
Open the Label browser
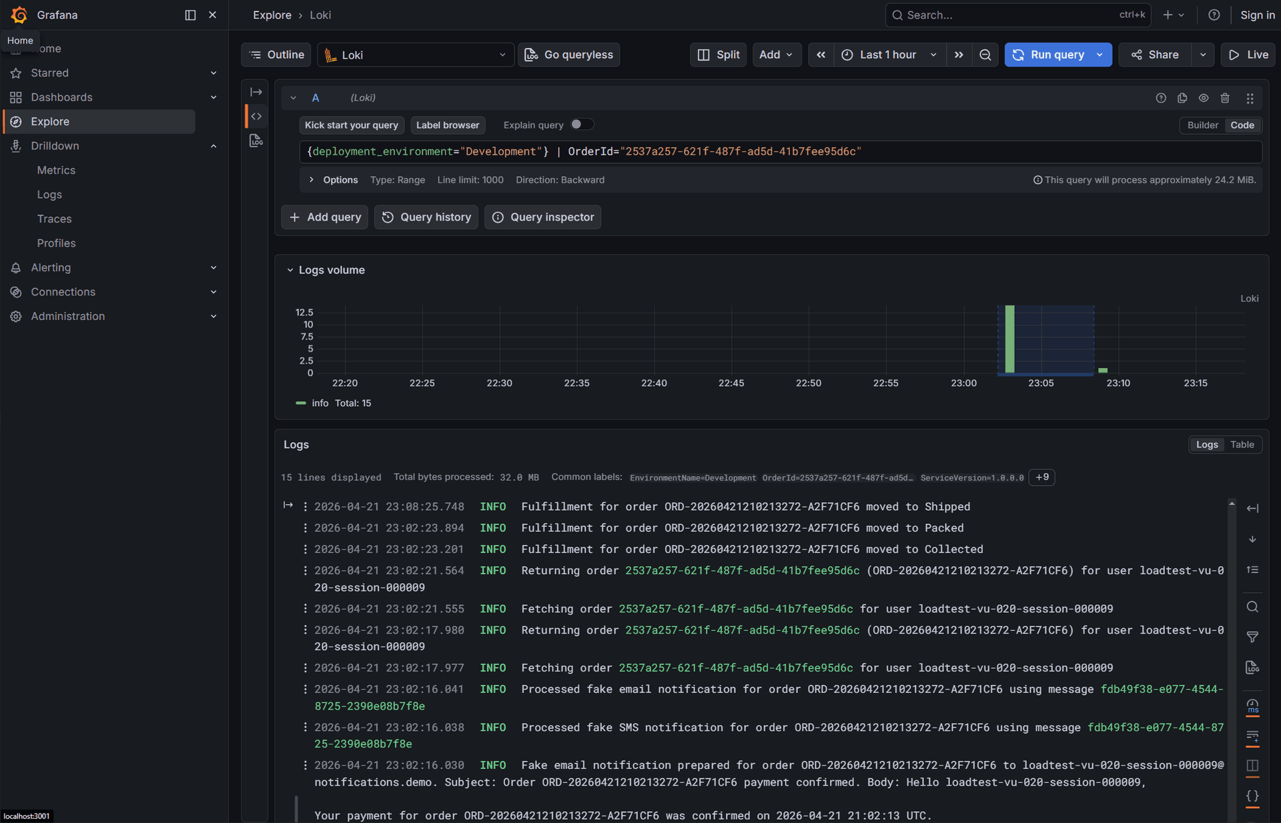coord(448,125)
